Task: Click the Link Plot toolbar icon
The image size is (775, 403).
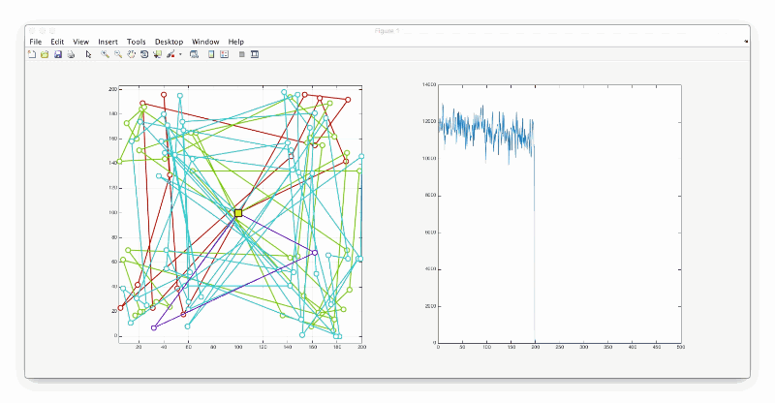Action: pyautogui.click(x=195, y=54)
